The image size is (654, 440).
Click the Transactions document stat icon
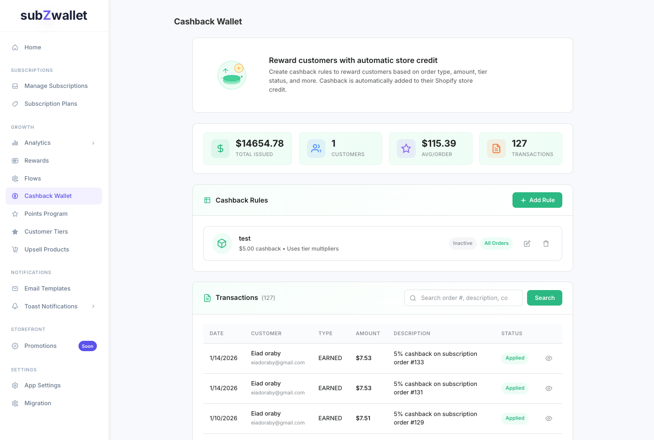click(496, 149)
